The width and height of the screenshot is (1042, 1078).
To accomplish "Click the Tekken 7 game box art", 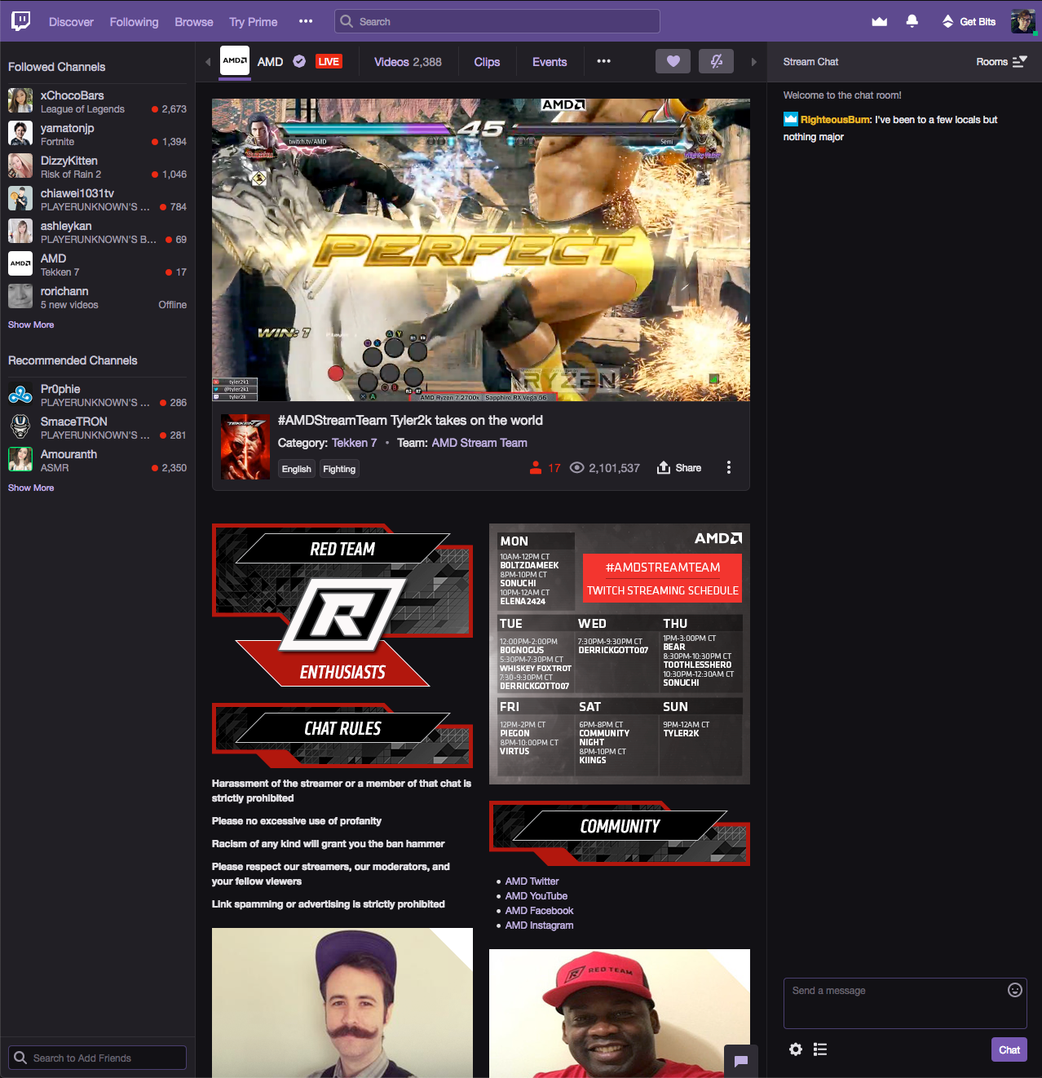I will 245,446.
